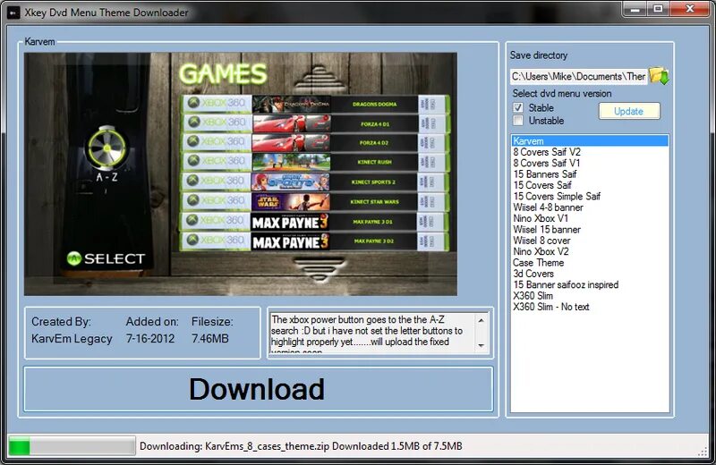Select Karvem in the theme list

[590, 141]
